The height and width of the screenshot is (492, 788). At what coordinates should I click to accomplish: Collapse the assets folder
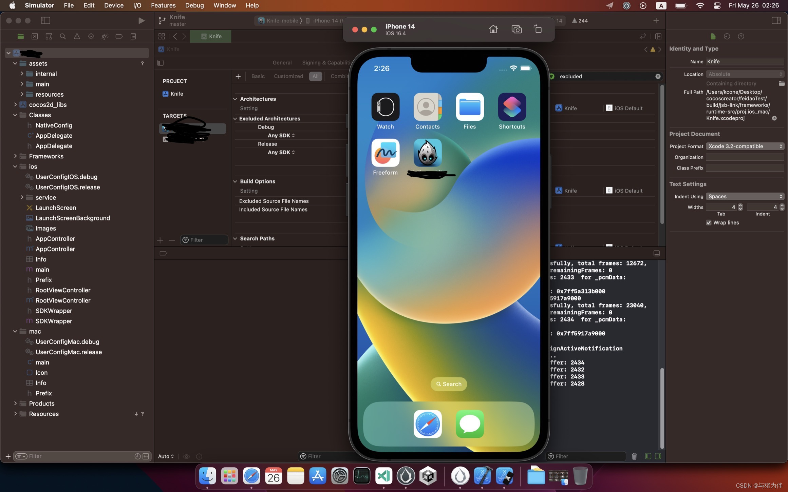click(x=15, y=63)
